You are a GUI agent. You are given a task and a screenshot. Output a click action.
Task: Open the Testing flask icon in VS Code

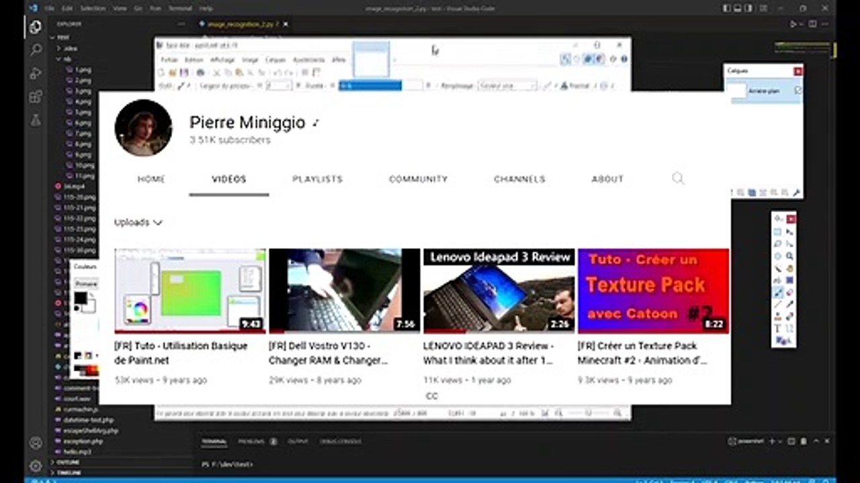(35, 121)
